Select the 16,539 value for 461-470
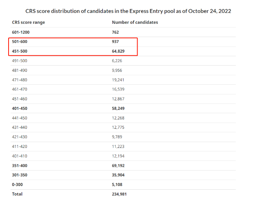The width and height of the screenshot is (258, 201). [x=118, y=89]
